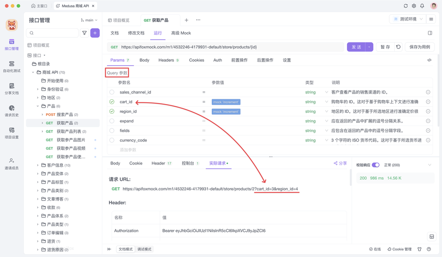
Task: Click the filter icon beside the search box
Action: point(84,33)
